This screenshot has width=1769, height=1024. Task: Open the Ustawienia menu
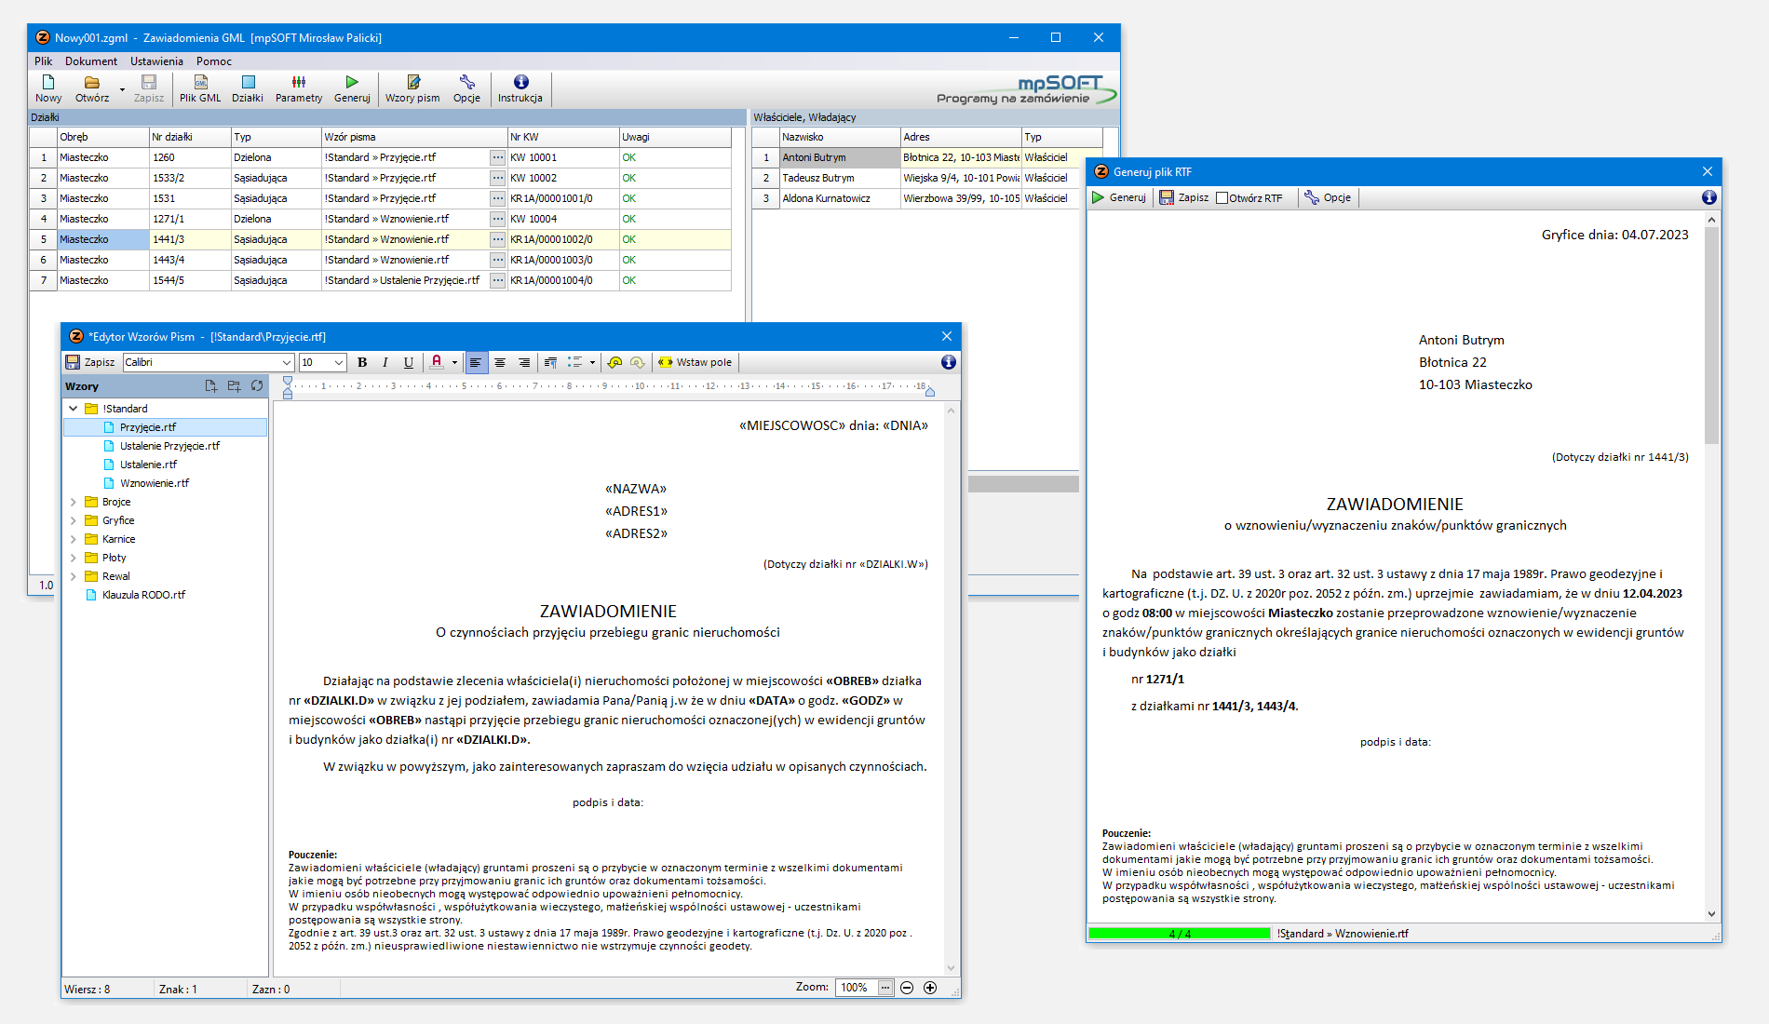156,61
